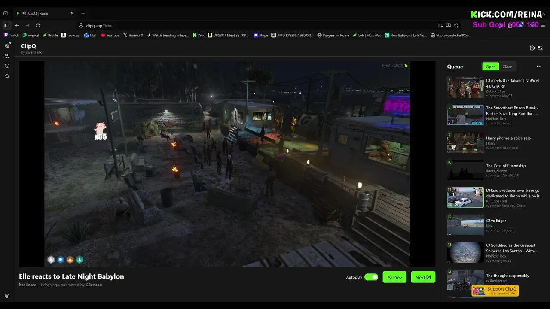Open https://youtu.be bookmark
Image resolution: width=550 pixels, height=309 pixels.
[451, 35]
